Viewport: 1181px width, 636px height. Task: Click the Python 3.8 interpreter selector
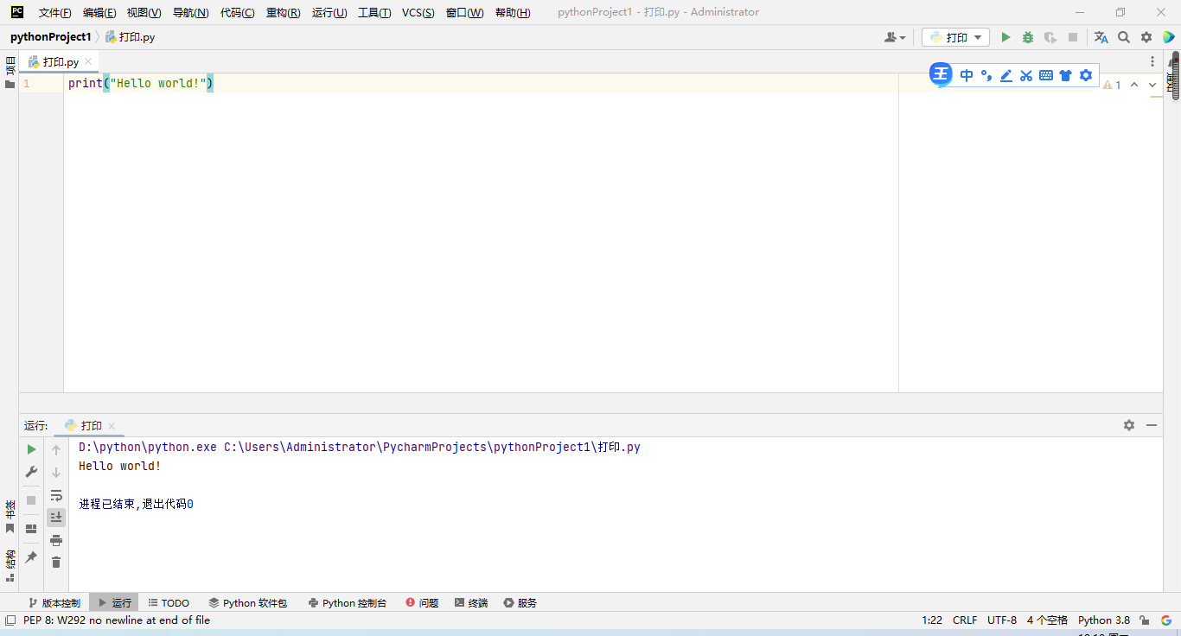[x=1103, y=620]
